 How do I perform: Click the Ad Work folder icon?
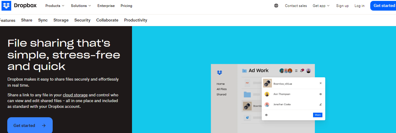coord(244,71)
